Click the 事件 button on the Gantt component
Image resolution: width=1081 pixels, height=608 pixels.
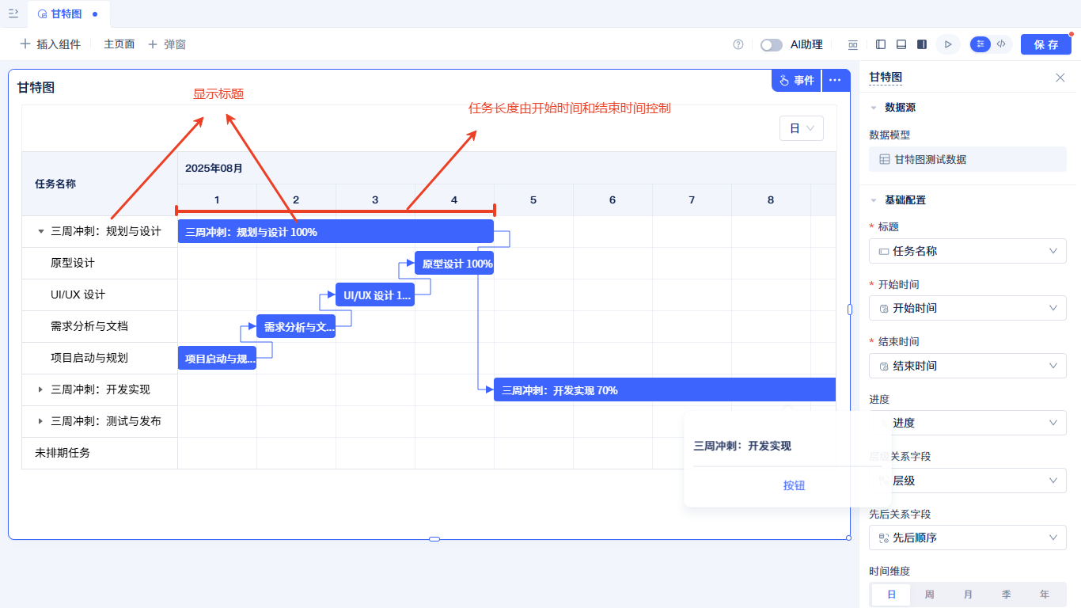(x=796, y=80)
